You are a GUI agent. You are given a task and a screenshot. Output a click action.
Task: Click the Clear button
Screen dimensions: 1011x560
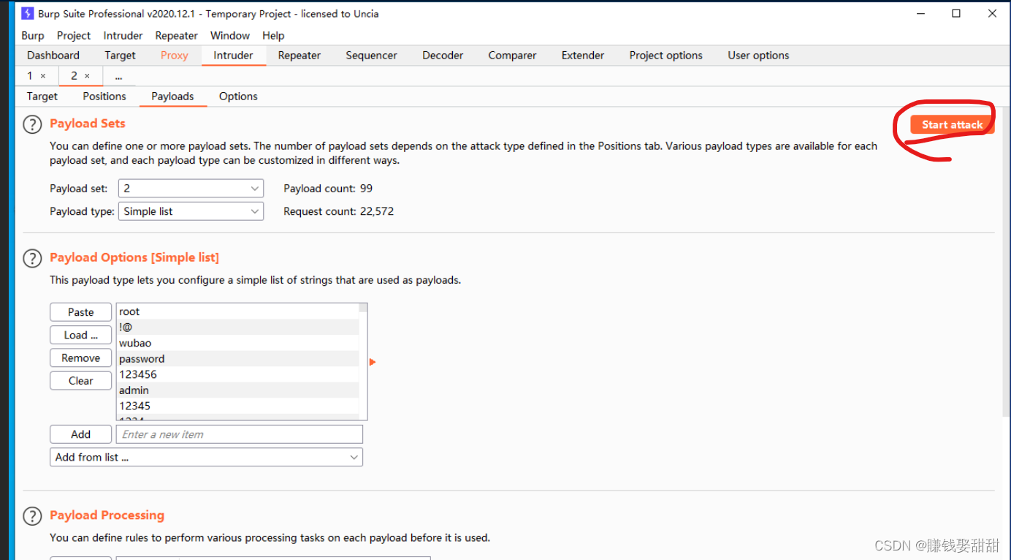[x=80, y=381]
